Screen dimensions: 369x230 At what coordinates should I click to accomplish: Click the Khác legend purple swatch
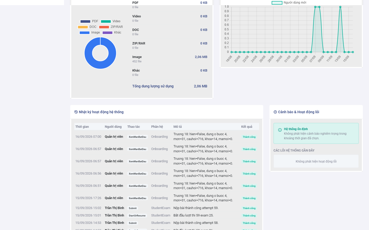107,32
